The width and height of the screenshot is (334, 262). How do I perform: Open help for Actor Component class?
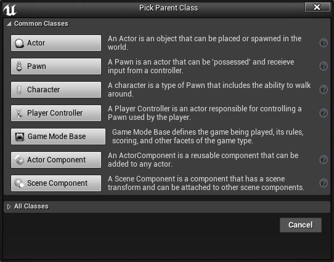pos(324,160)
